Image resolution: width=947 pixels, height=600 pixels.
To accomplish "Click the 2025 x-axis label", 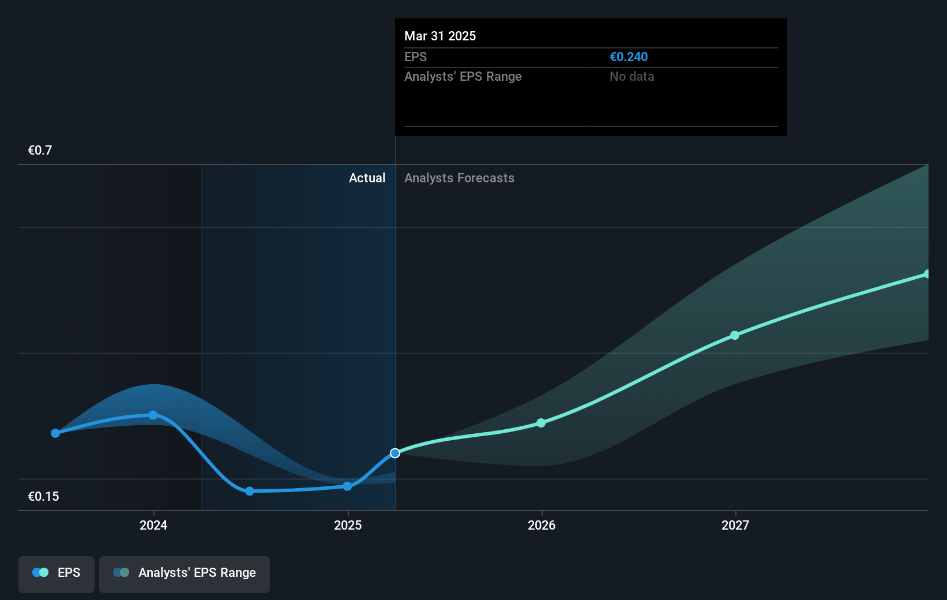I will 348,525.
